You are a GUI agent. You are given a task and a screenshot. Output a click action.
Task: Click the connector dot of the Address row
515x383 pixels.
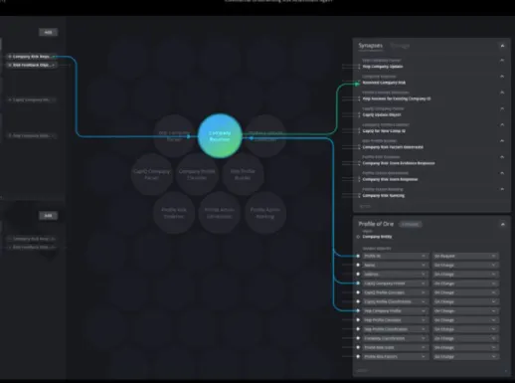click(x=358, y=275)
